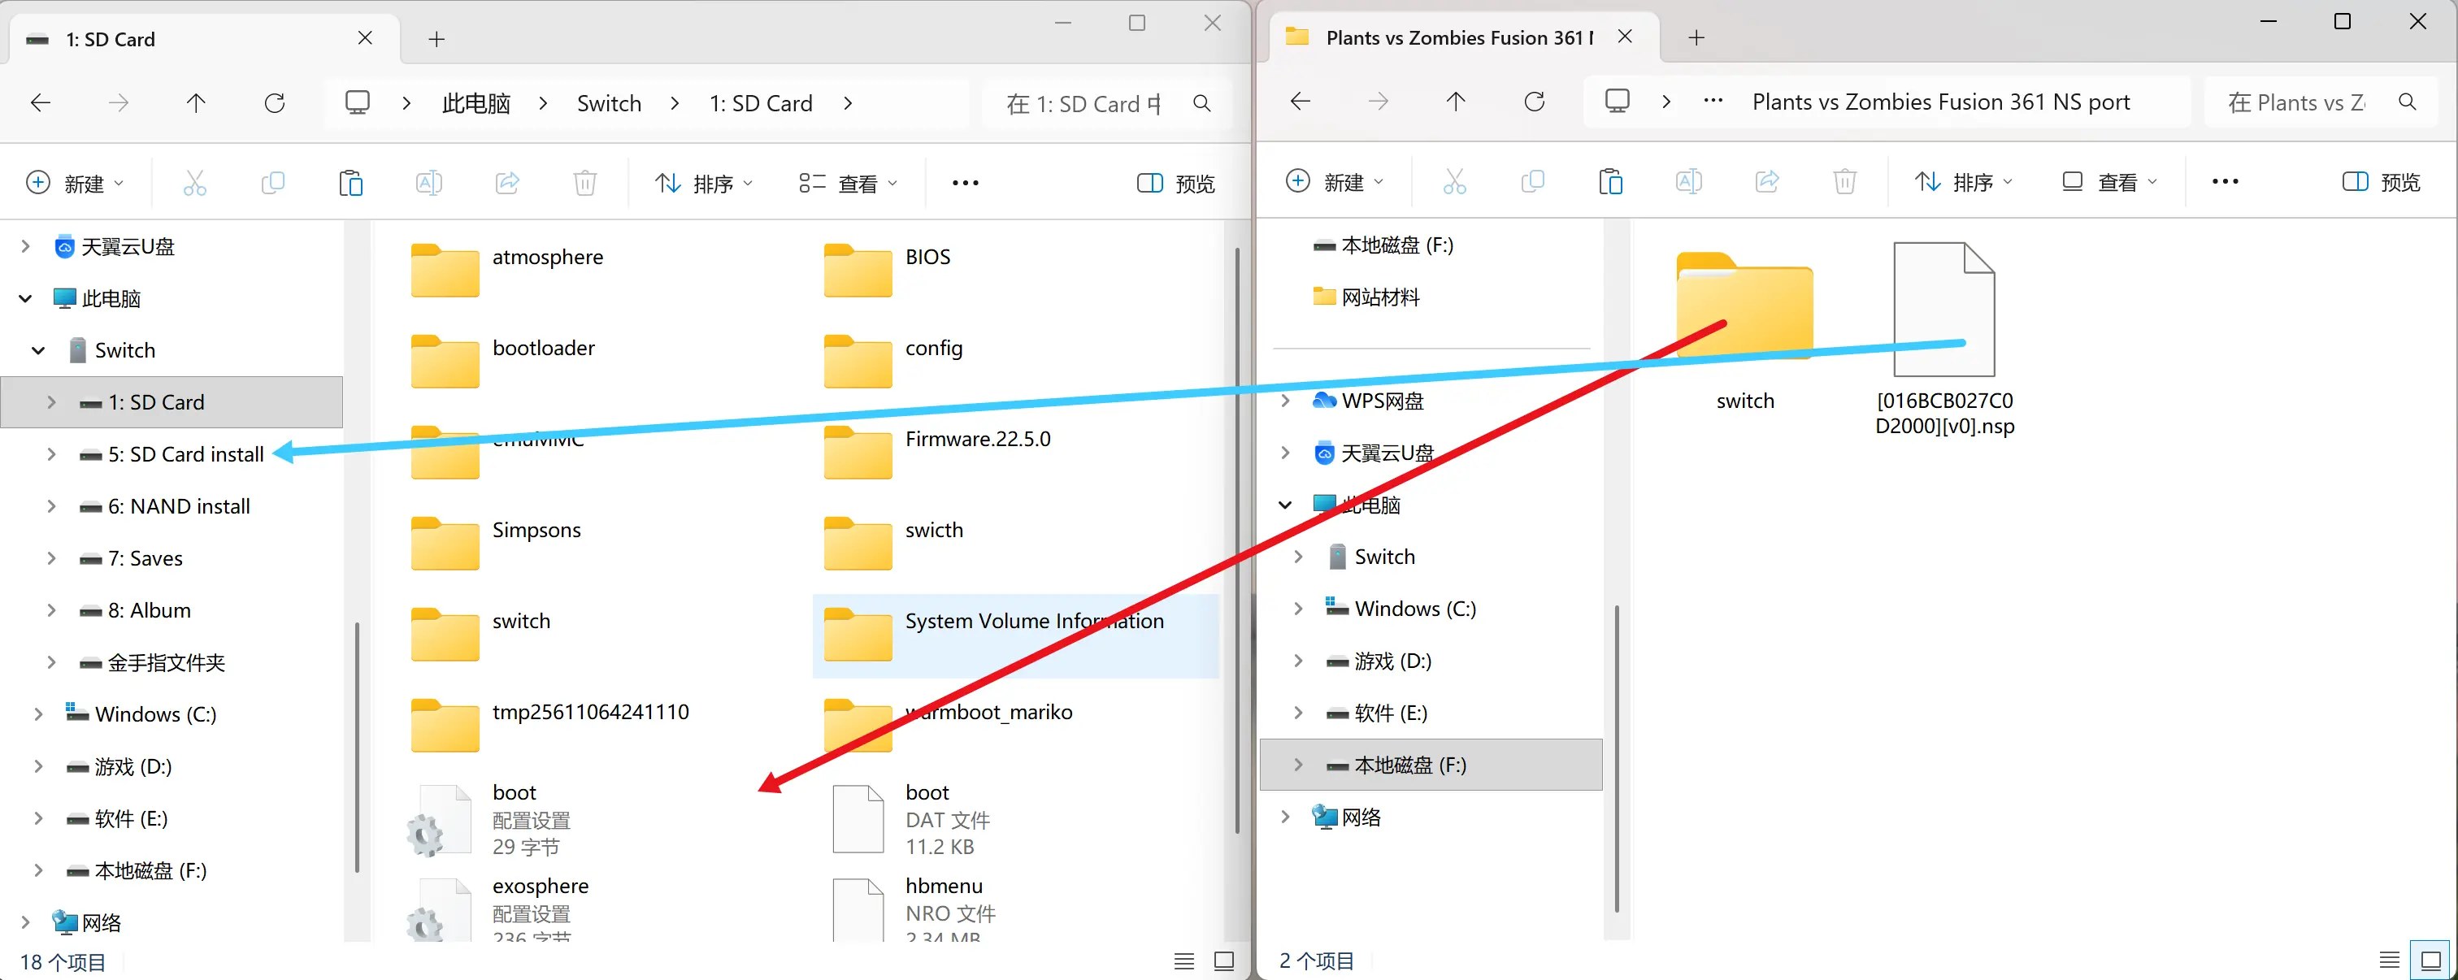Click delete trash icon in SD Card window
This screenshot has width=2458, height=980.
click(585, 183)
